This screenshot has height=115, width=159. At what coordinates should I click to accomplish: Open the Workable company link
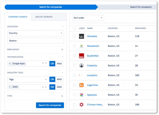pyautogui.click(x=92, y=36)
